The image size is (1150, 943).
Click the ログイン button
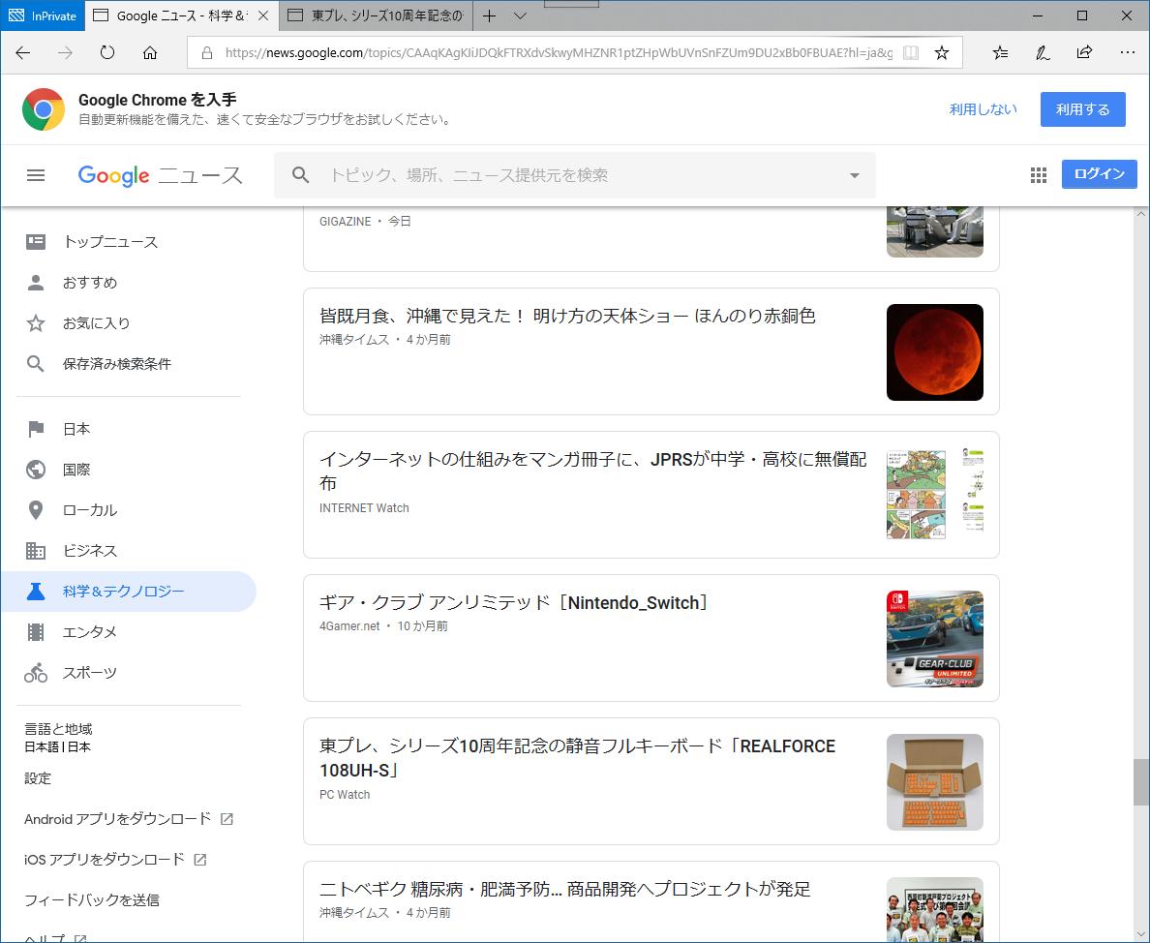[1099, 174]
